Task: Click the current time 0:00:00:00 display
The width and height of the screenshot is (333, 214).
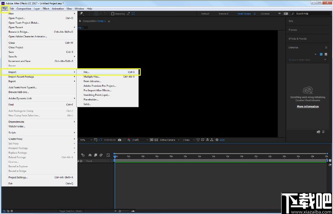Action: coord(110,140)
